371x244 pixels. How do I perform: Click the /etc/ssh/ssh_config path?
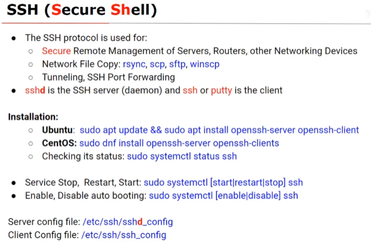[124, 235]
